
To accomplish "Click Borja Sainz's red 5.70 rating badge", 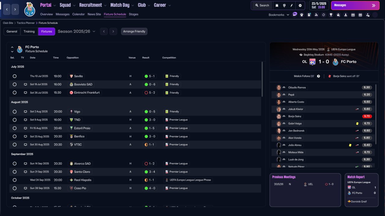I will [x=367, y=116].
